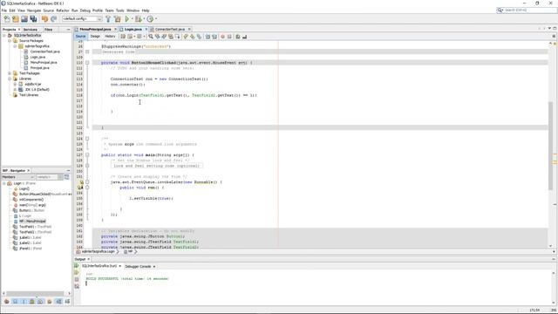Switch to the Files tab
Screen dimensions: 558x314
[x=49, y=29]
